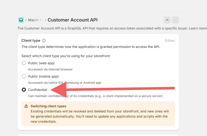Click the Headless app icon in breadcrumb
This screenshot has width=207, height=136.
(x=21, y=20)
